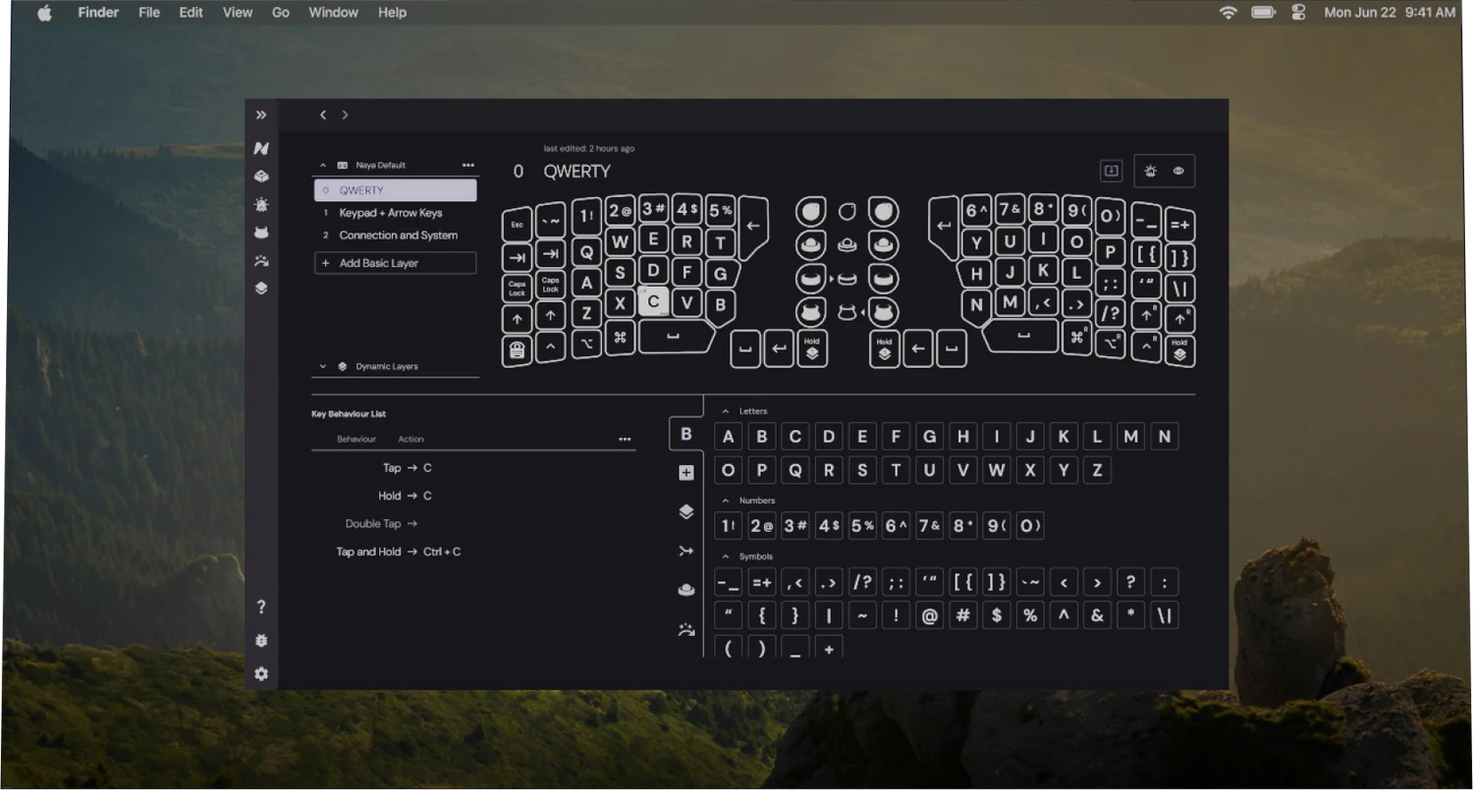Viewport: 1473px width, 790px height.
Task: Go back with the left arrow navigation
Action: coord(323,115)
